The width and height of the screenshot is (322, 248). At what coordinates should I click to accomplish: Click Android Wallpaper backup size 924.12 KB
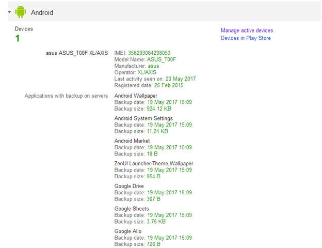coord(159,109)
